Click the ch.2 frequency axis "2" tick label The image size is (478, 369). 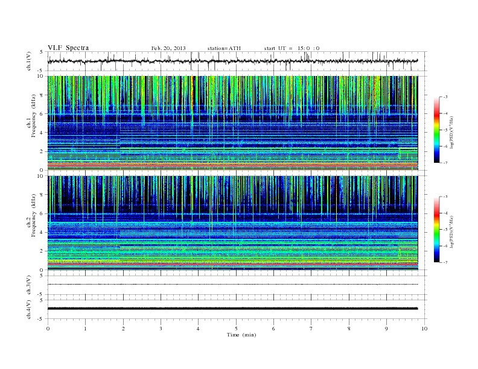click(x=42, y=251)
